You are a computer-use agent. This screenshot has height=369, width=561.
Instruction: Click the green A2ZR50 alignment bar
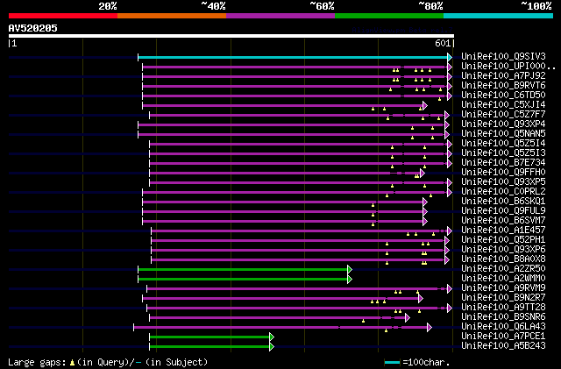[243, 269]
